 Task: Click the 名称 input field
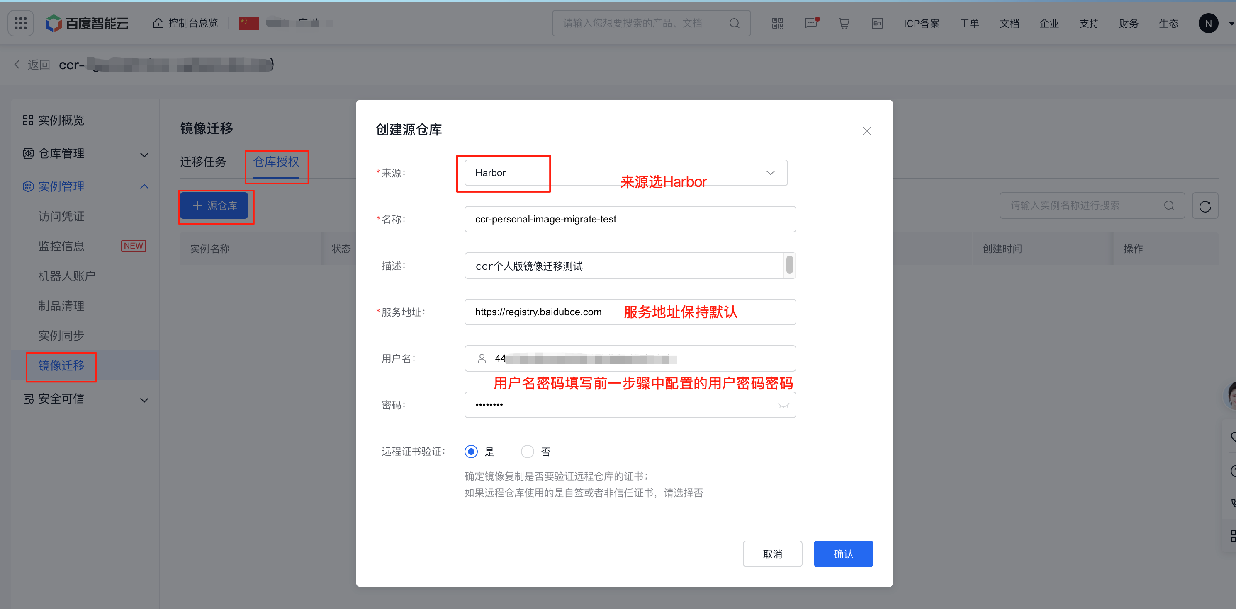pyautogui.click(x=630, y=219)
